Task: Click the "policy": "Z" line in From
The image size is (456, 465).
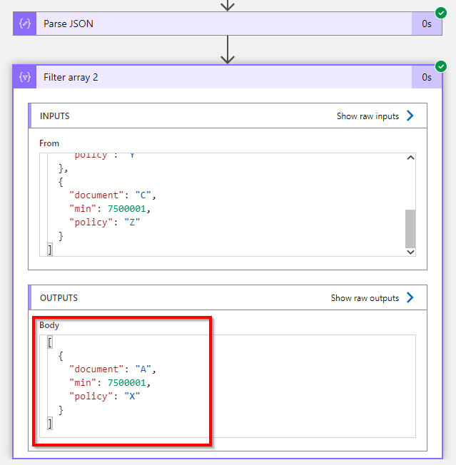Action: pos(104,222)
